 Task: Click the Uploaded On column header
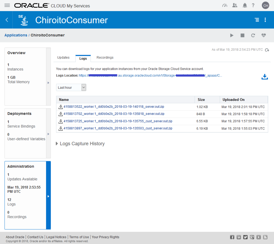coord(244,100)
